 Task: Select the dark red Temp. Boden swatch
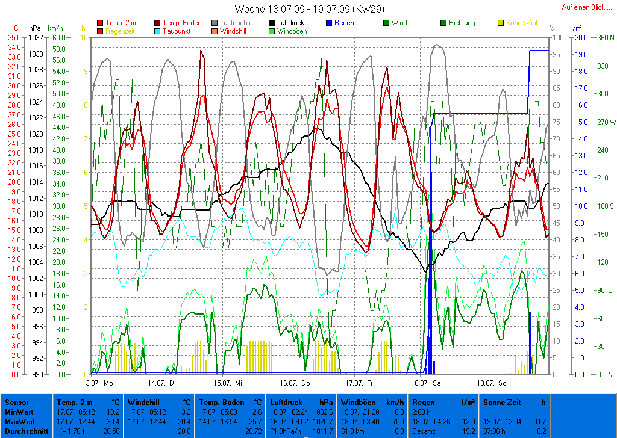tap(158, 23)
